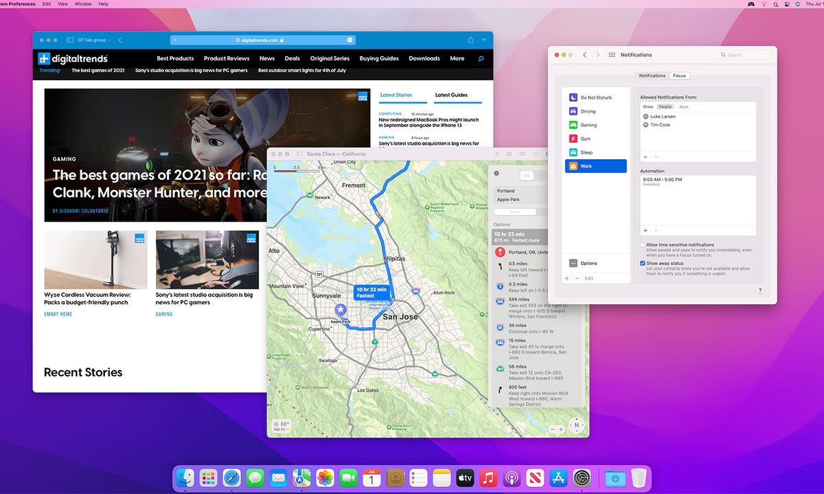824x494 pixels.
Task: Open the App Store from the Dock
Action: [x=558, y=478]
